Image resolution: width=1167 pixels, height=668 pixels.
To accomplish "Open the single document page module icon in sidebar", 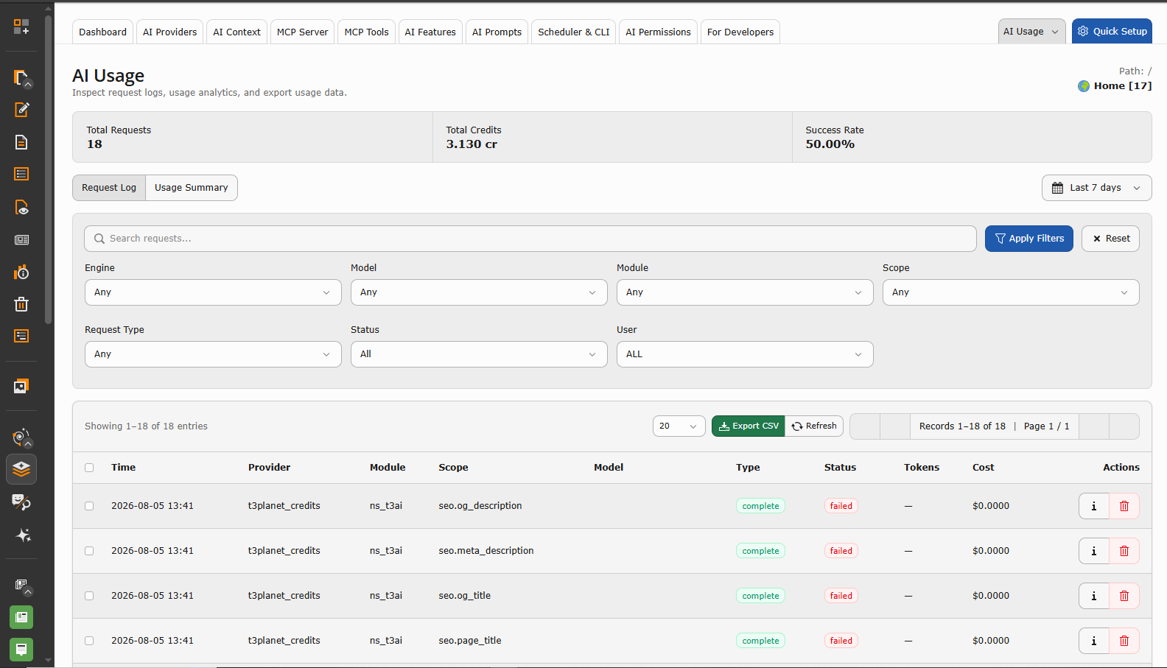I will click(x=21, y=142).
